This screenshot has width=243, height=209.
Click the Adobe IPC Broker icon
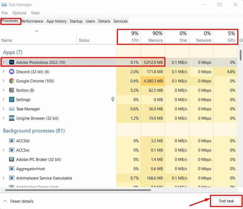click(x=12, y=160)
